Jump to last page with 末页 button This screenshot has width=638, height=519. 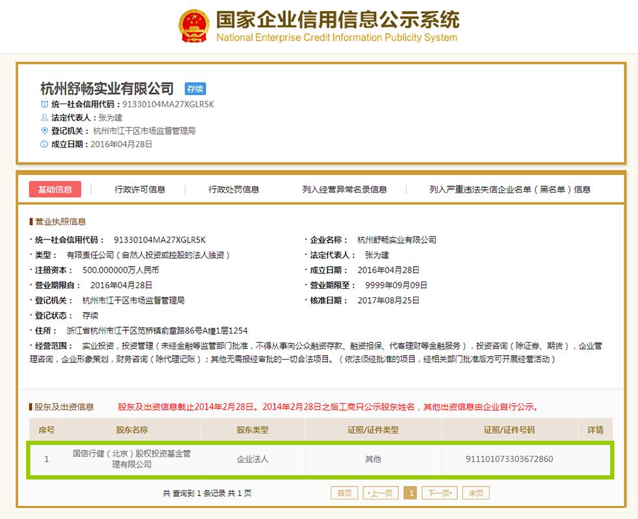click(x=476, y=493)
